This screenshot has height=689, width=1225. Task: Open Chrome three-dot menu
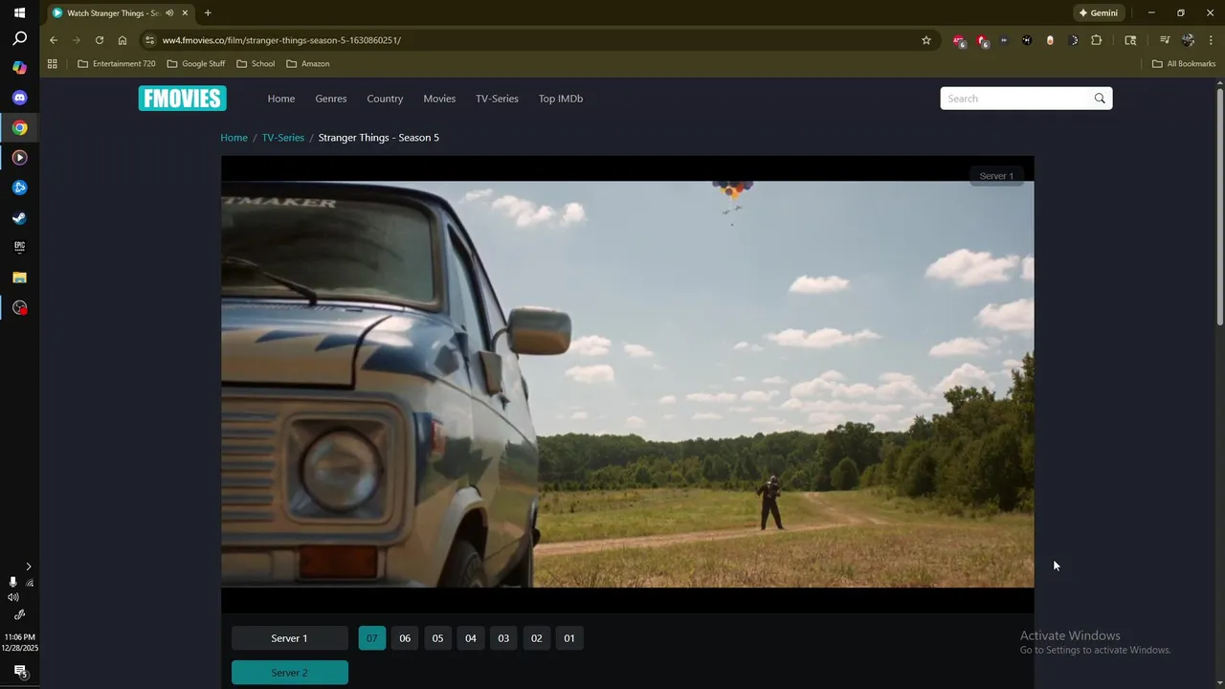1211,40
